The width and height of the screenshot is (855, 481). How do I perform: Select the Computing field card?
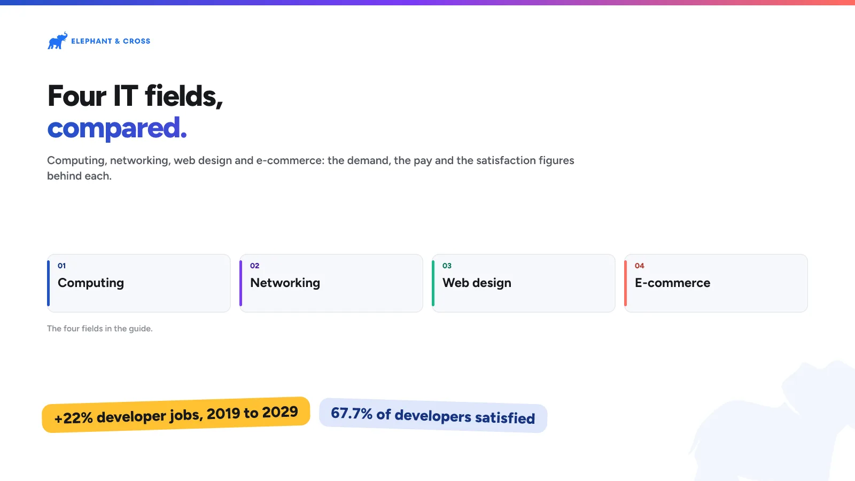tap(139, 283)
